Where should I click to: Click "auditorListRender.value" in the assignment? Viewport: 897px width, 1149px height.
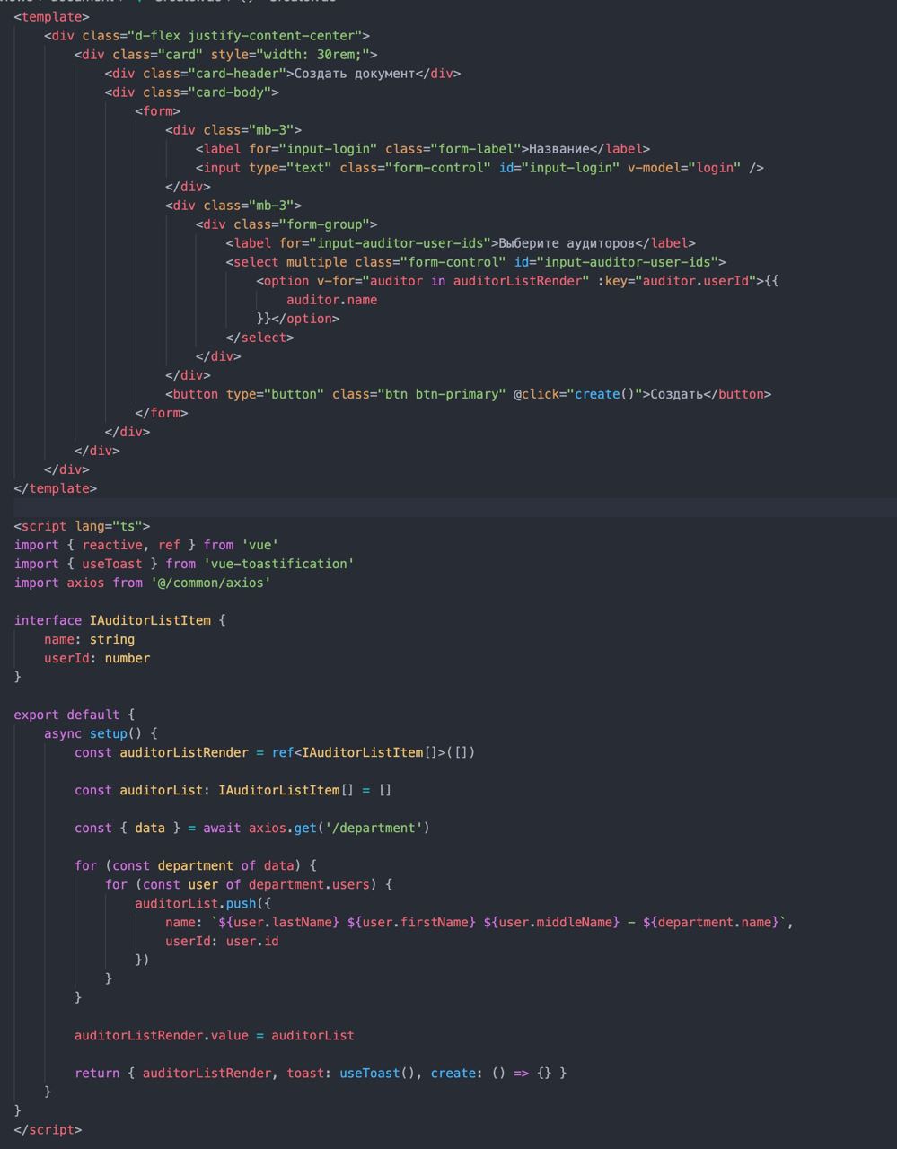(162, 1035)
